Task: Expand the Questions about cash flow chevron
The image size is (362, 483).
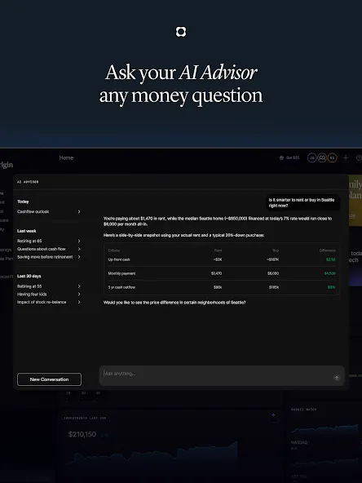Action: tap(79, 249)
